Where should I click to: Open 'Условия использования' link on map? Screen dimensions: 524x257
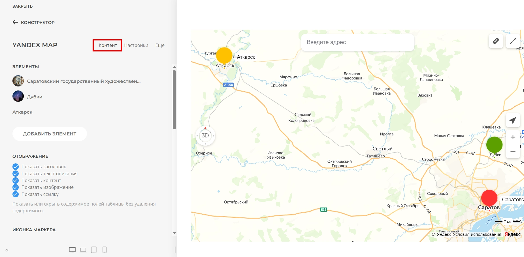[x=477, y=234]
